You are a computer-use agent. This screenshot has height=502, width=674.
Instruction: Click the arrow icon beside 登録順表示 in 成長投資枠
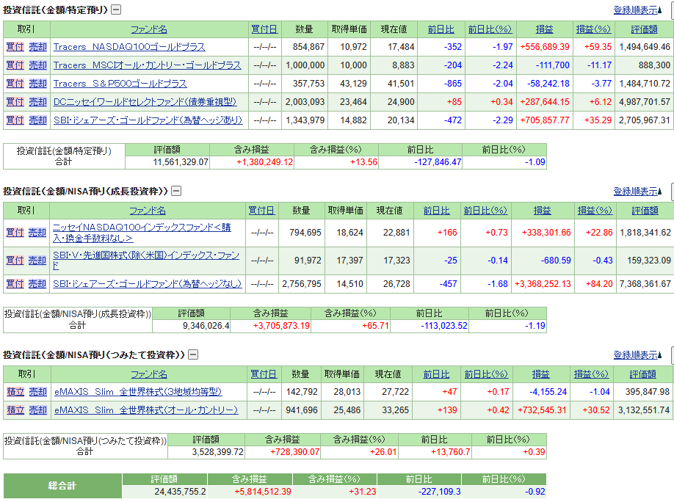(661, 192)
